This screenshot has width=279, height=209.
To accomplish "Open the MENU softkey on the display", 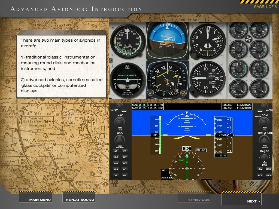I will point(269,169).
